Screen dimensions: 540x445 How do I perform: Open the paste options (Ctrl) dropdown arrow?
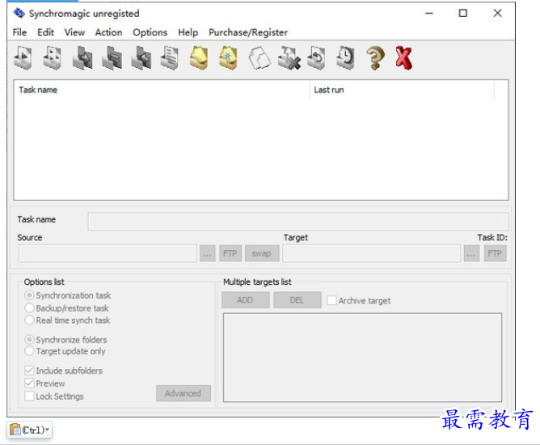[x=47, y=430]
